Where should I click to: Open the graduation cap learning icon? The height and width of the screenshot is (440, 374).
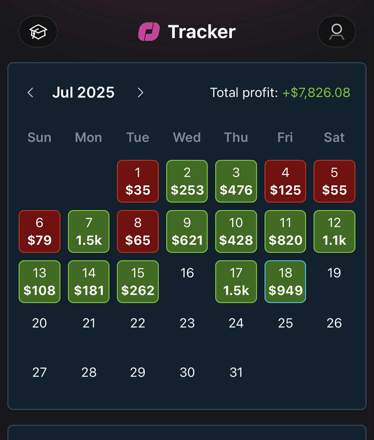[x=38, y=32]
